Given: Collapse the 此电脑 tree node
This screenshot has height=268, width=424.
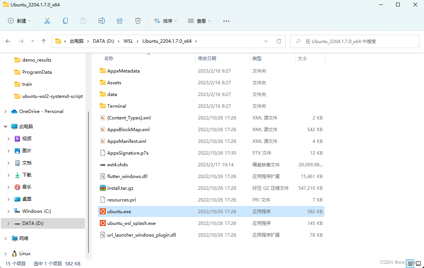Looking at the screenshot, I should 5,126.
